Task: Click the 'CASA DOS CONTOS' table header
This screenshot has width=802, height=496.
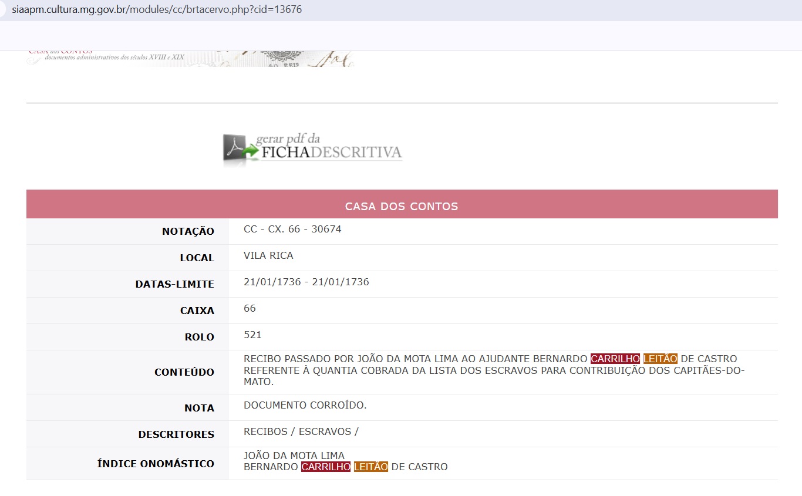Action: [x=402, y=206]
